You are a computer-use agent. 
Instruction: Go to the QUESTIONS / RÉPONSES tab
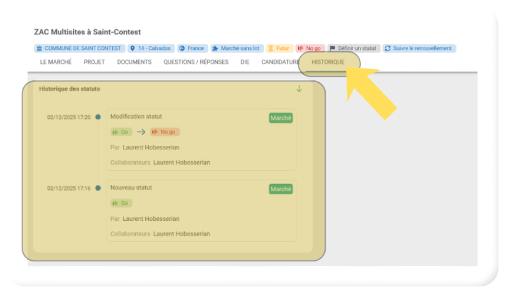(196, 62)
